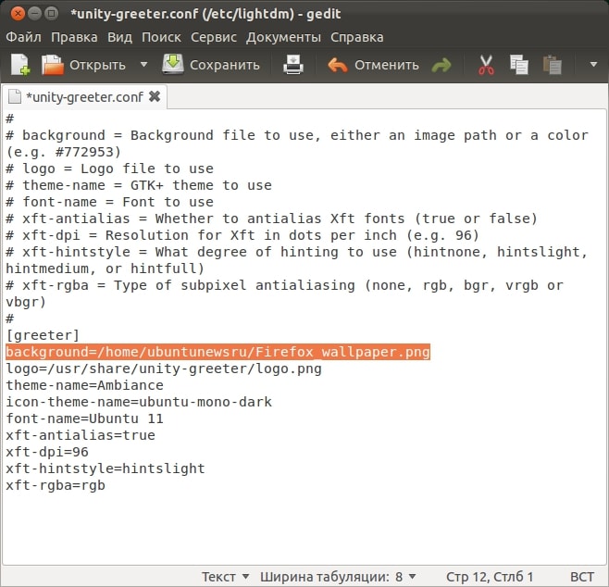This screenshot has width=609, height=587.
Task: Copy selection with the copy icon
Action: pos(519,65)
